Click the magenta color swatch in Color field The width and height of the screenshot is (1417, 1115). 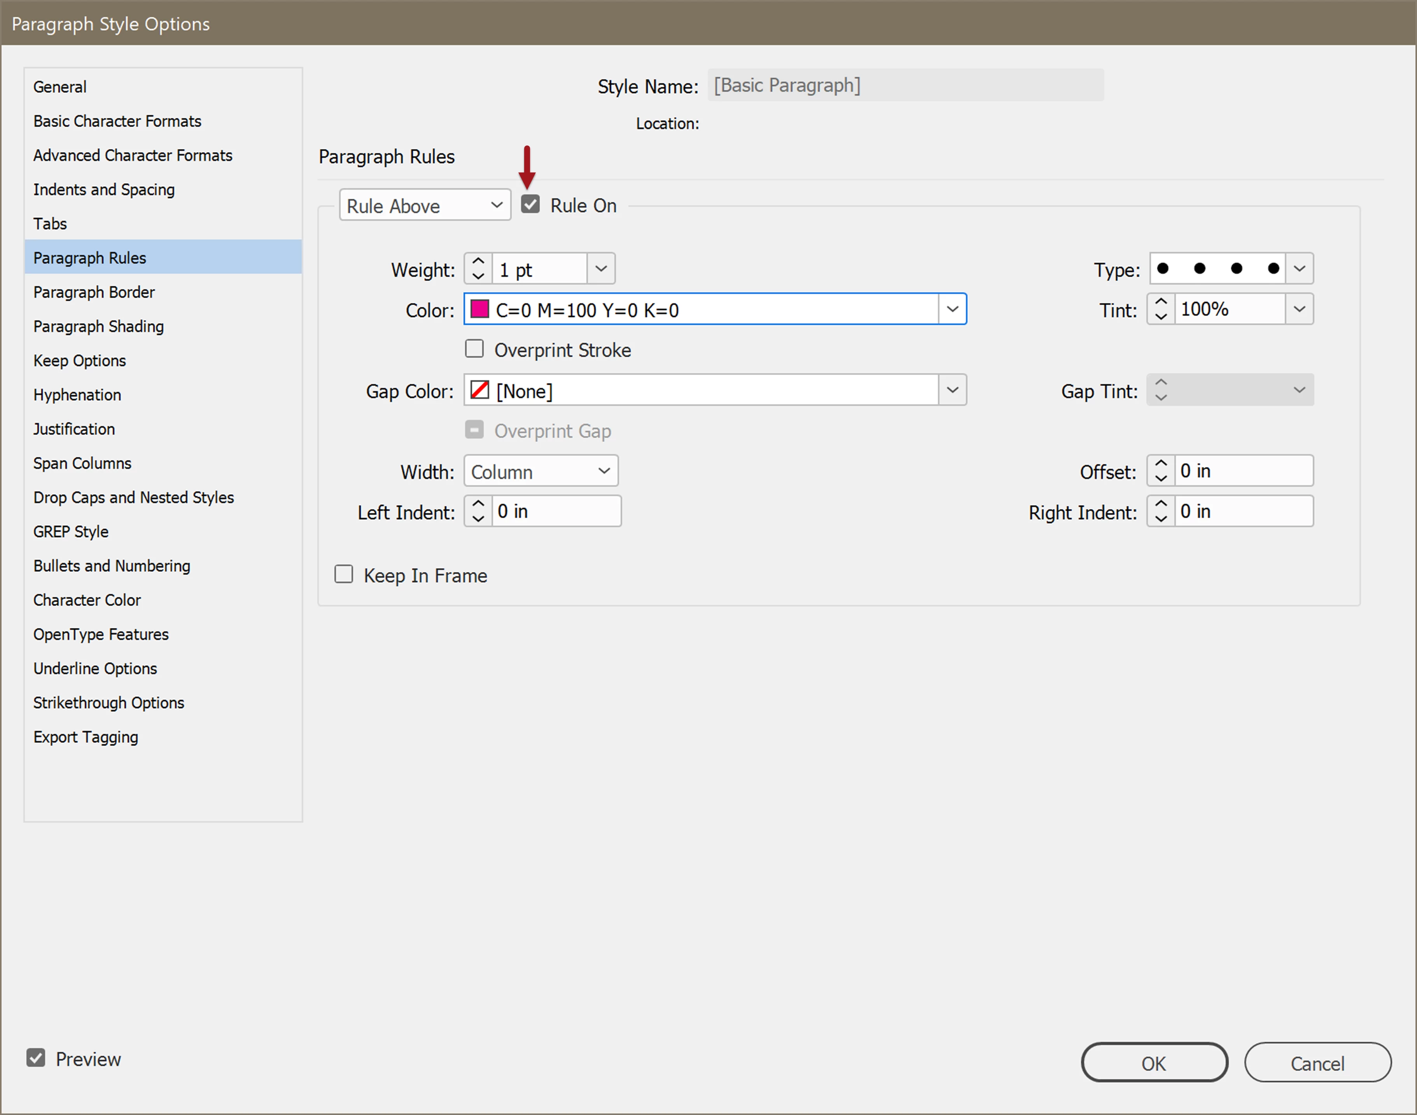click(480, 309)
